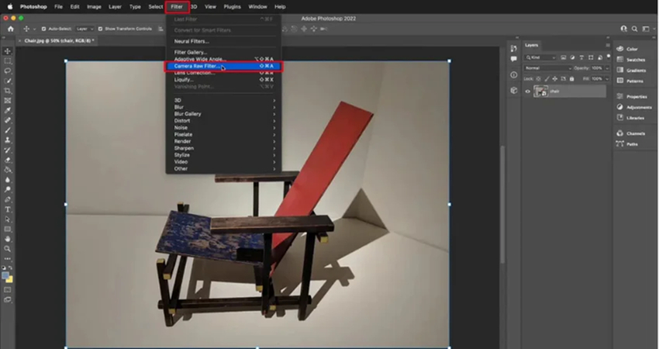Select the Eraser tool
The image size is (659, 349).
point(8,161)
